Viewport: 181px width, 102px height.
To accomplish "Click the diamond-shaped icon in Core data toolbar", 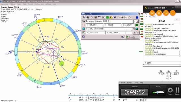I will click(x=119, y=18).
